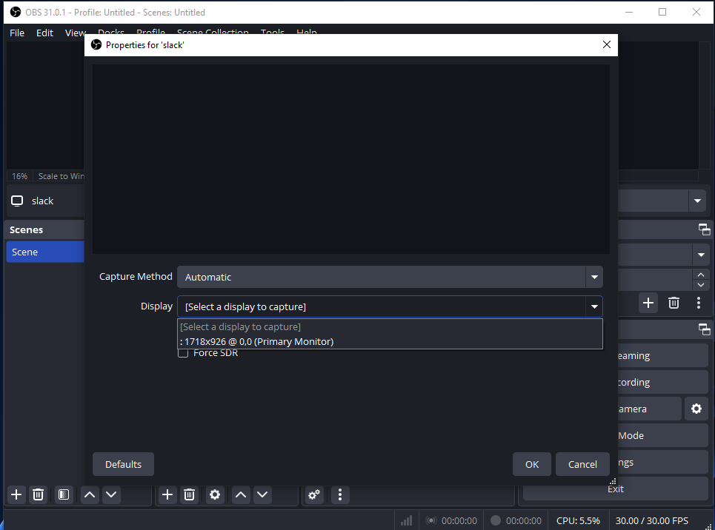Click Defaults button in Properties dialog
Image resolution: width=715 pixels, height=530 pixels.
tap(123, 464)
